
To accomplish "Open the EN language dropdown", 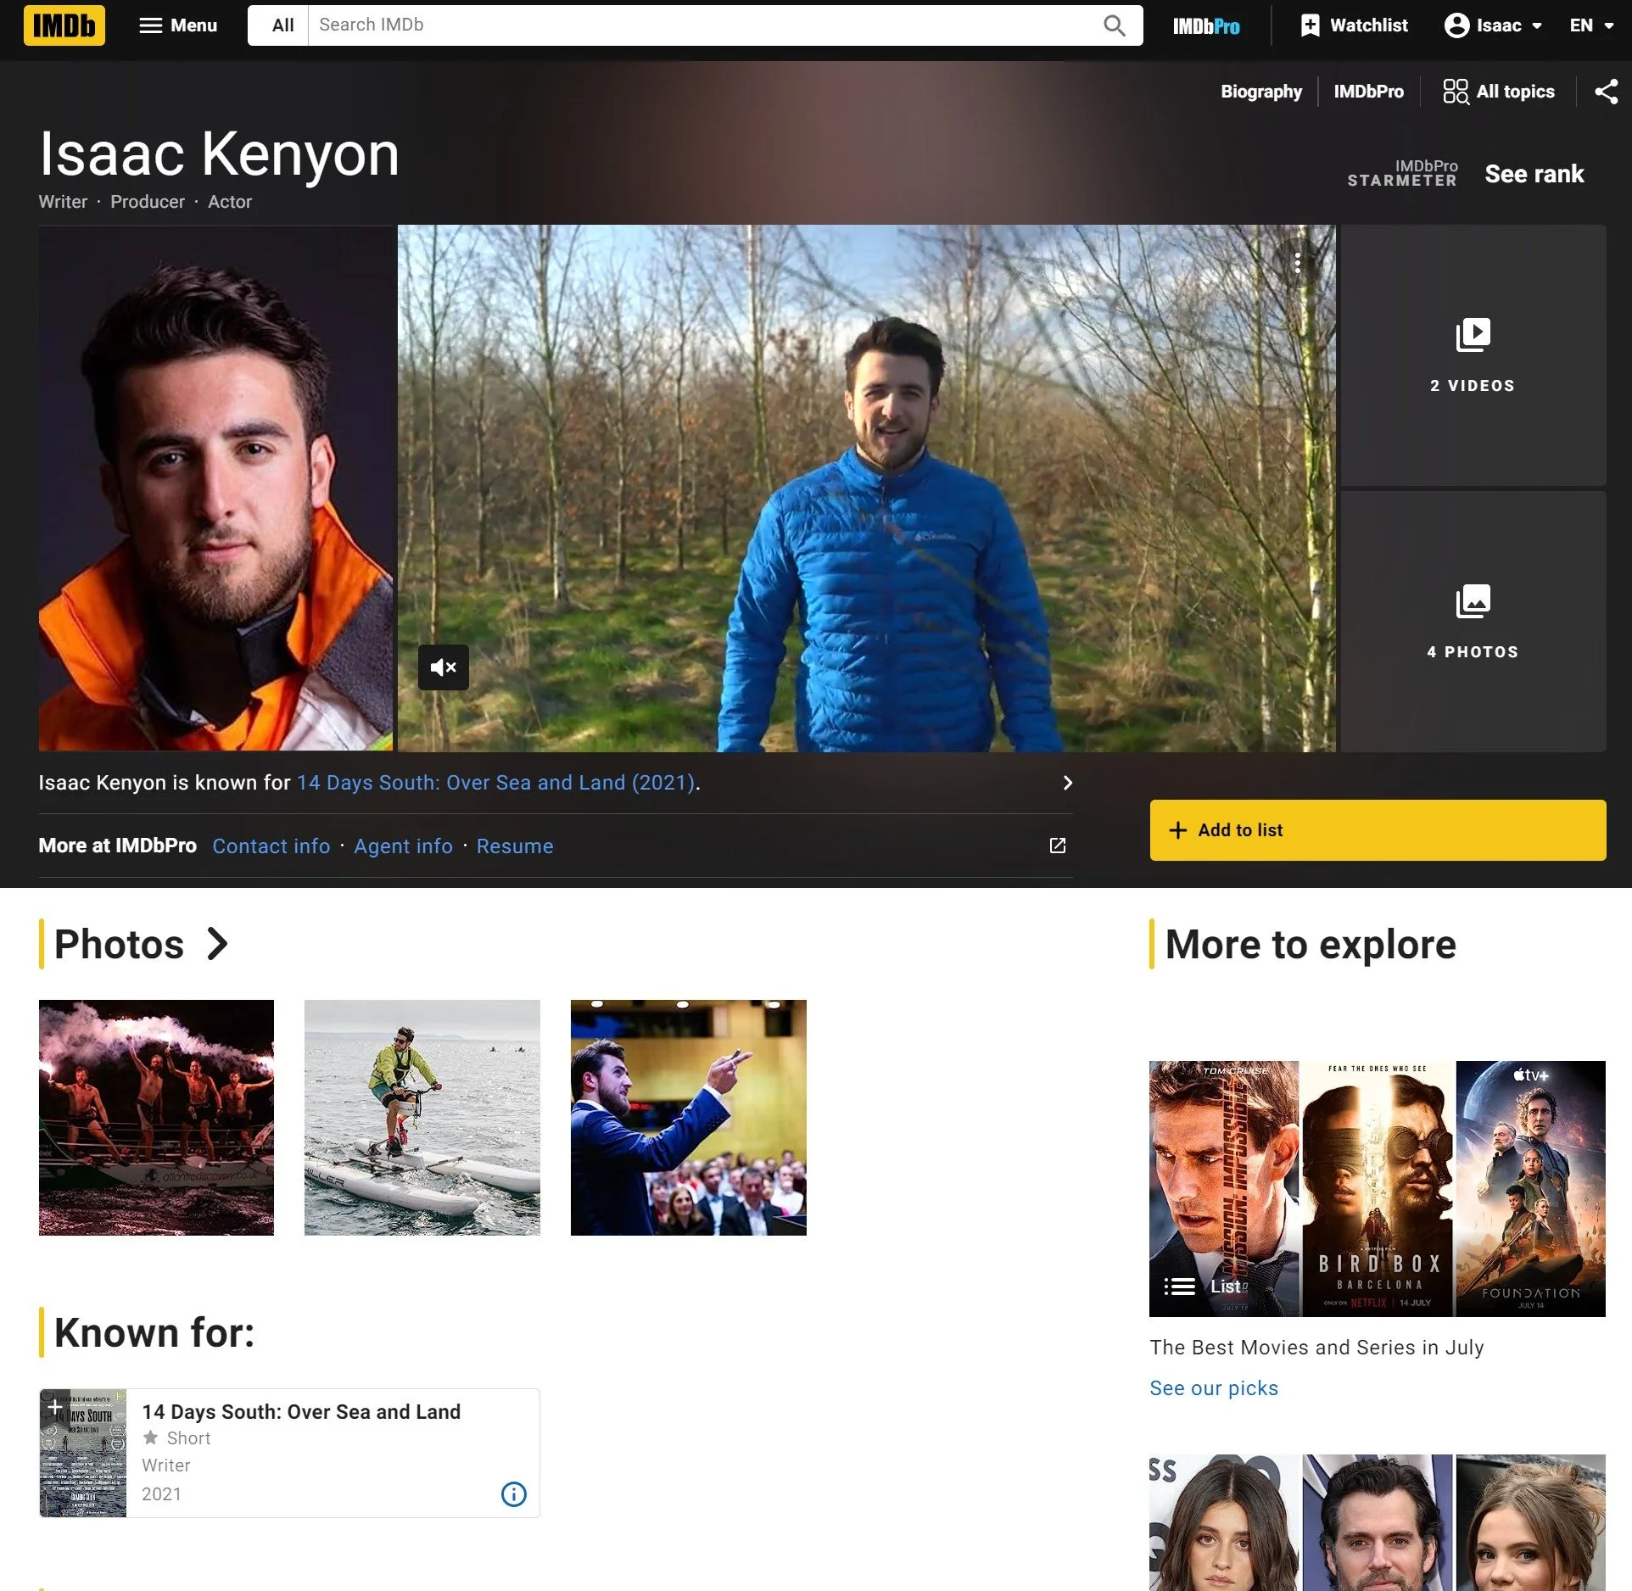I will click(x=1590, y=25).
